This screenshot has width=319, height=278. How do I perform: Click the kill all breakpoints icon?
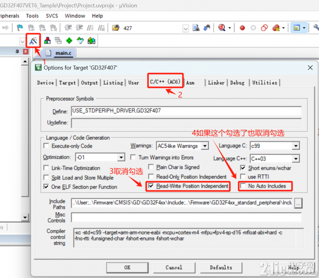(276, 28)
